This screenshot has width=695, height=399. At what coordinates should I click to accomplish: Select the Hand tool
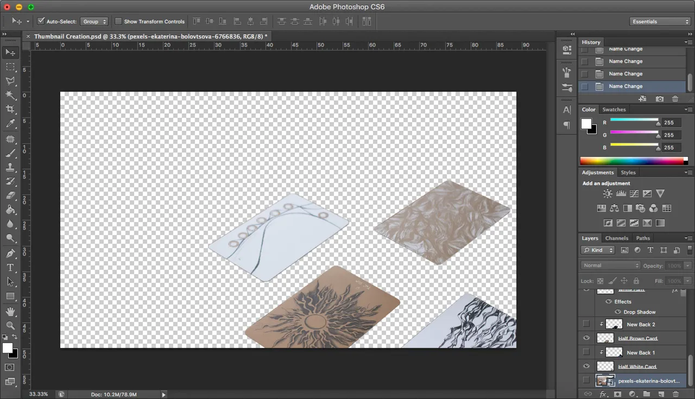tap(10, 312)
